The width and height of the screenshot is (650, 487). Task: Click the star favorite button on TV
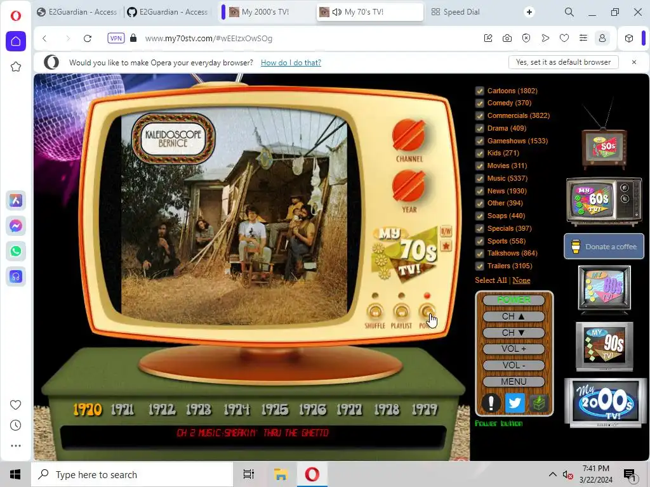pyautogui.click(x=446, y=246)
